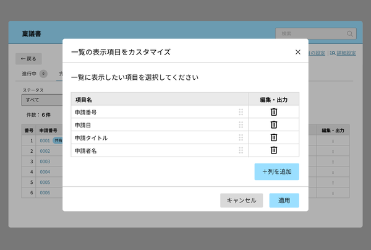This screenshot has width=371, height=250.
Task: Delete the 申請番号 row with trash icon
Action: point(274,112)
